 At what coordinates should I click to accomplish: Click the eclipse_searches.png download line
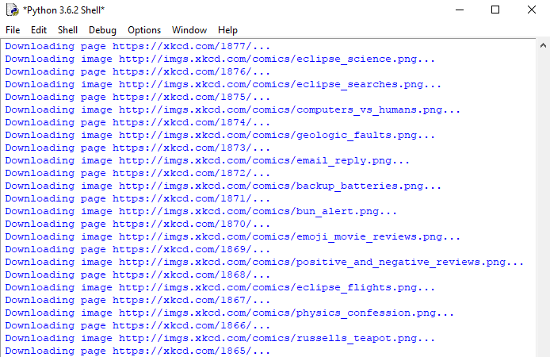[223, 84]
